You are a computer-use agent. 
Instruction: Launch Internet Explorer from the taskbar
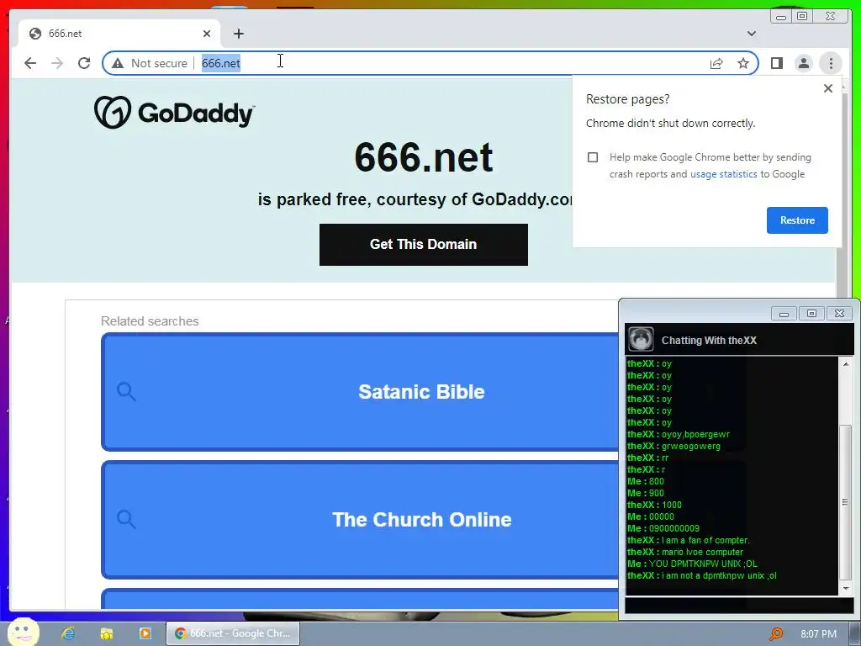[68, 633]
